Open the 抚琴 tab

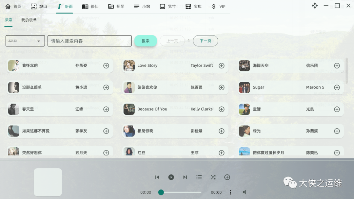click(x=116, y=7)
